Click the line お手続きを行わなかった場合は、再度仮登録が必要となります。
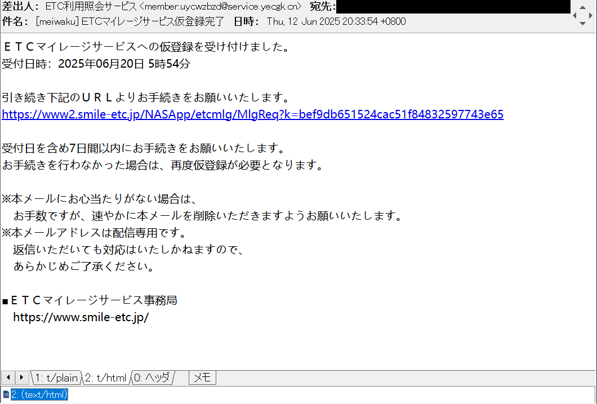Screen dimensions: 597x404 (163, 165)
